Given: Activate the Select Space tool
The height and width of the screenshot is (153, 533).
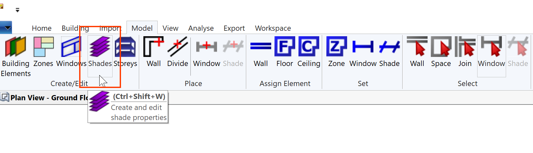Looking at the screenshot, I should point(441,52).
